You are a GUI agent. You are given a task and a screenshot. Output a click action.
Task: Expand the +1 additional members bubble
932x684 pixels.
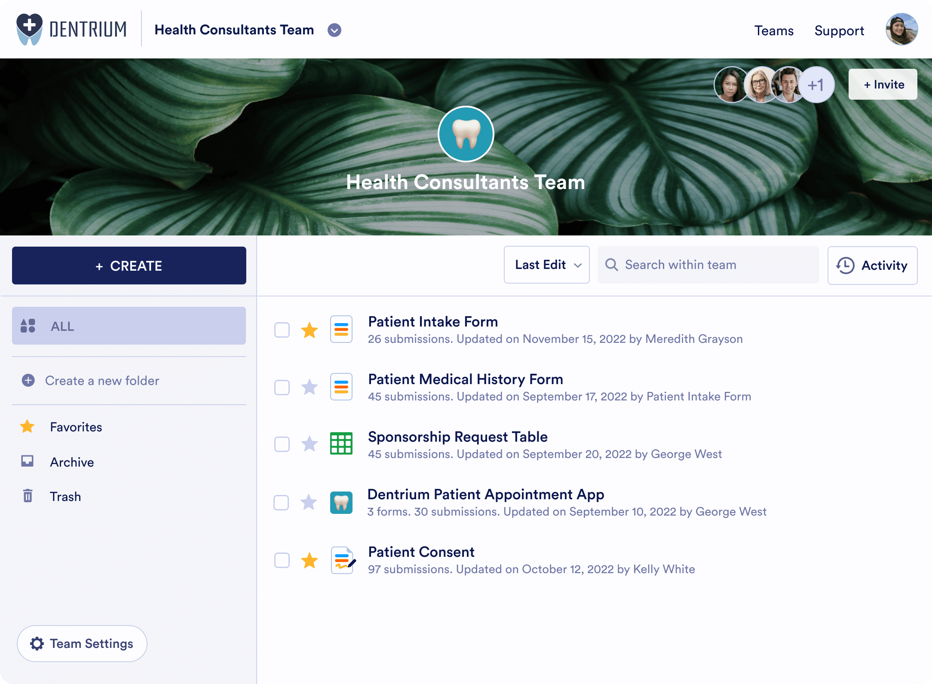[815, 85]
